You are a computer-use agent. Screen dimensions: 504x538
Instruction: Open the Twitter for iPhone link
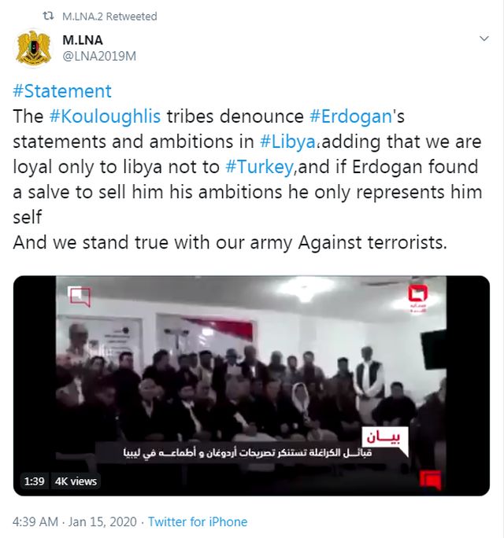tap(198, 521)
